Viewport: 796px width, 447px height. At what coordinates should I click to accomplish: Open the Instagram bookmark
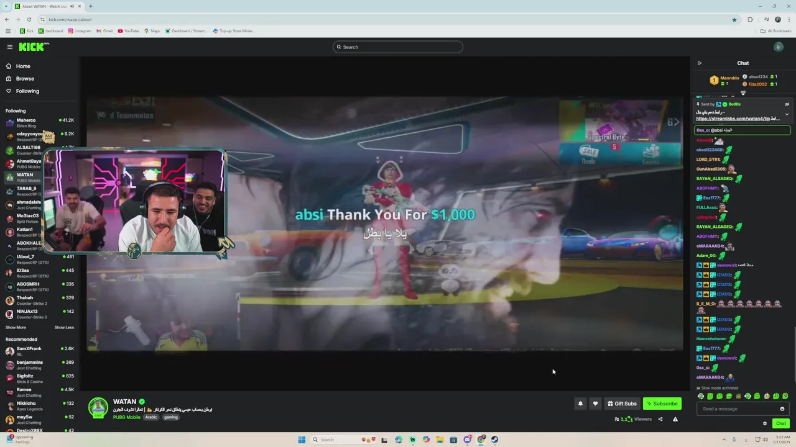click(80, 30)
